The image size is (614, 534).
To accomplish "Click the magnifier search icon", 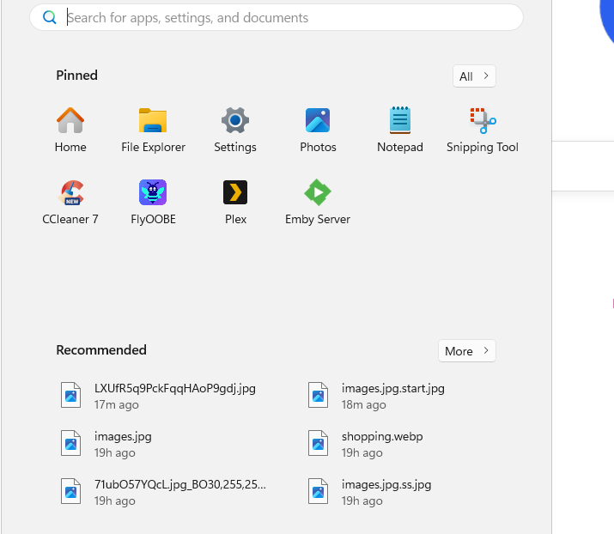I will click(50, 17).
